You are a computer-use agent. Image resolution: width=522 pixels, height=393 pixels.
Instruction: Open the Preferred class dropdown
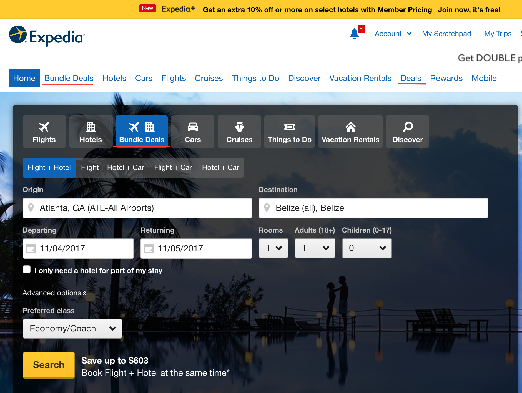pyautogui.click(x=72, y=329)
